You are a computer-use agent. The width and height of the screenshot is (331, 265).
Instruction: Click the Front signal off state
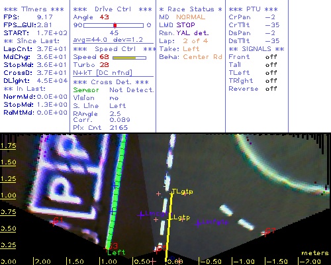click(x=271, y=57)
